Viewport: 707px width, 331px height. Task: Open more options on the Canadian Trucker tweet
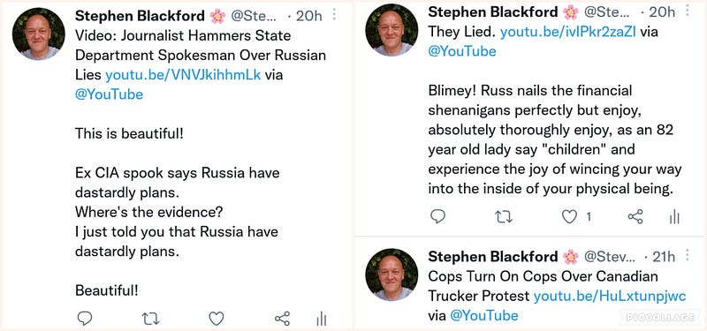tap(688, 255)
